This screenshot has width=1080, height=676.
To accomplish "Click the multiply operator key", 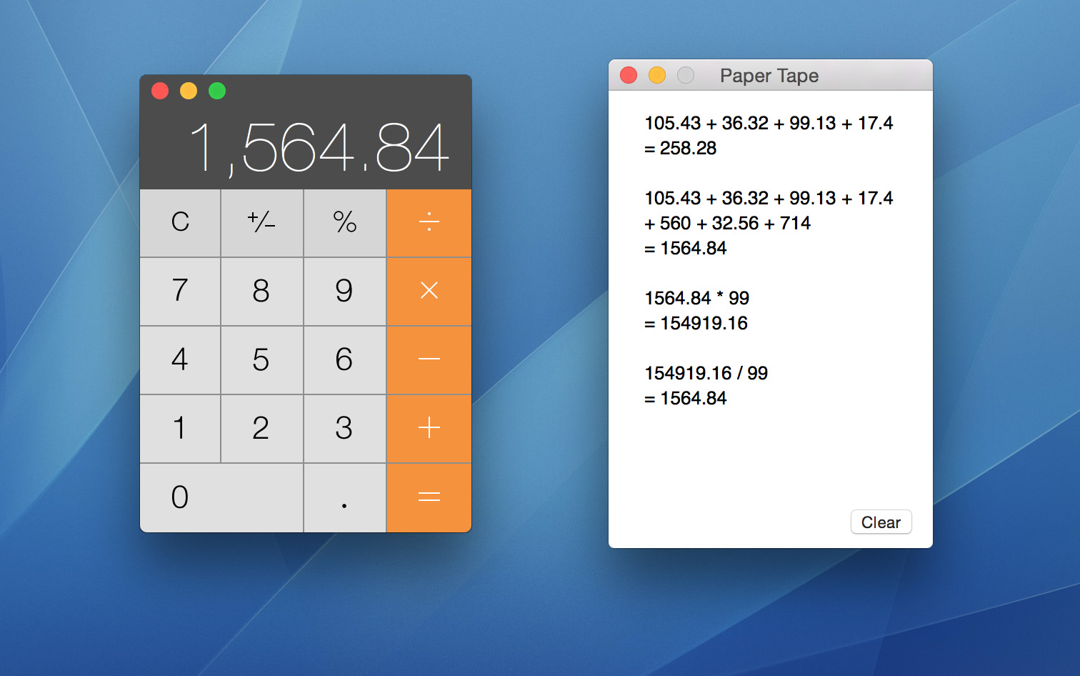I will pos(429,291).
